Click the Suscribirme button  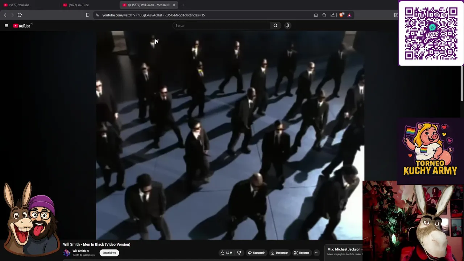pos(109,253)
